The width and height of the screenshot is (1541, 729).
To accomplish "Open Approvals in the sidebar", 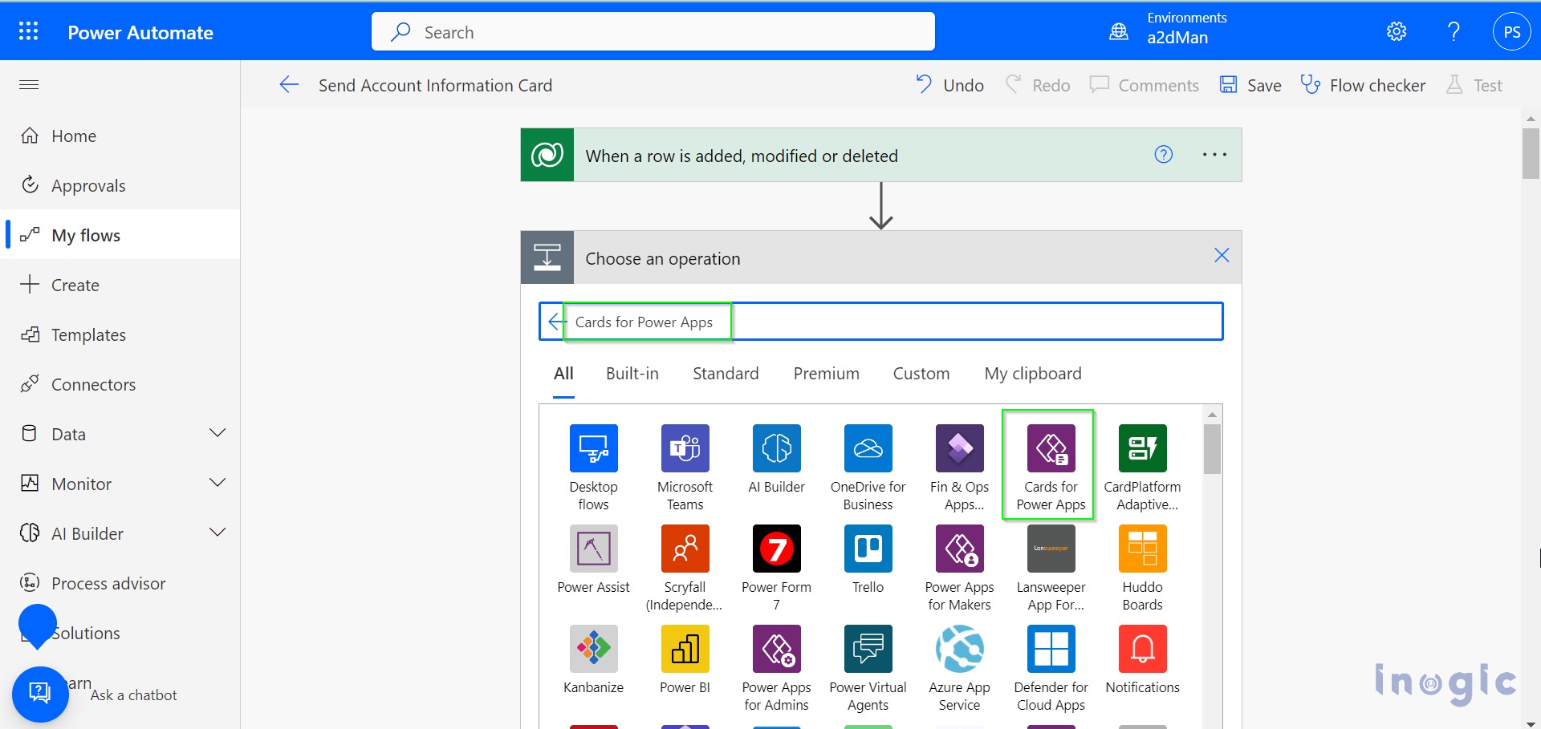I will coord(120,185).
